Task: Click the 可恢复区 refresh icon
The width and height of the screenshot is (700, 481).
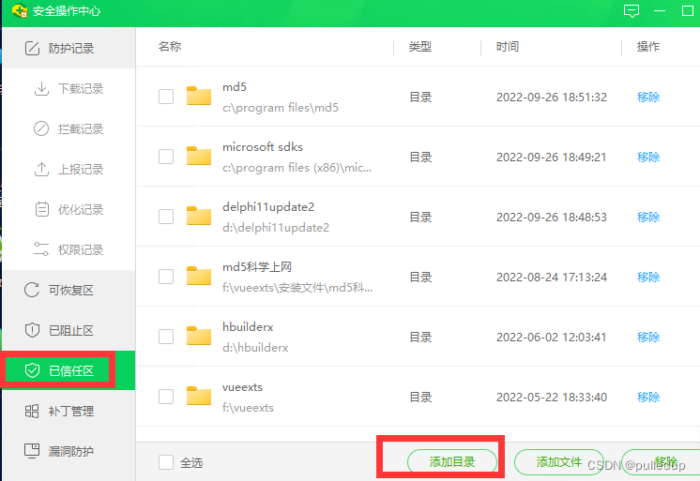Action: click(32, 290)
